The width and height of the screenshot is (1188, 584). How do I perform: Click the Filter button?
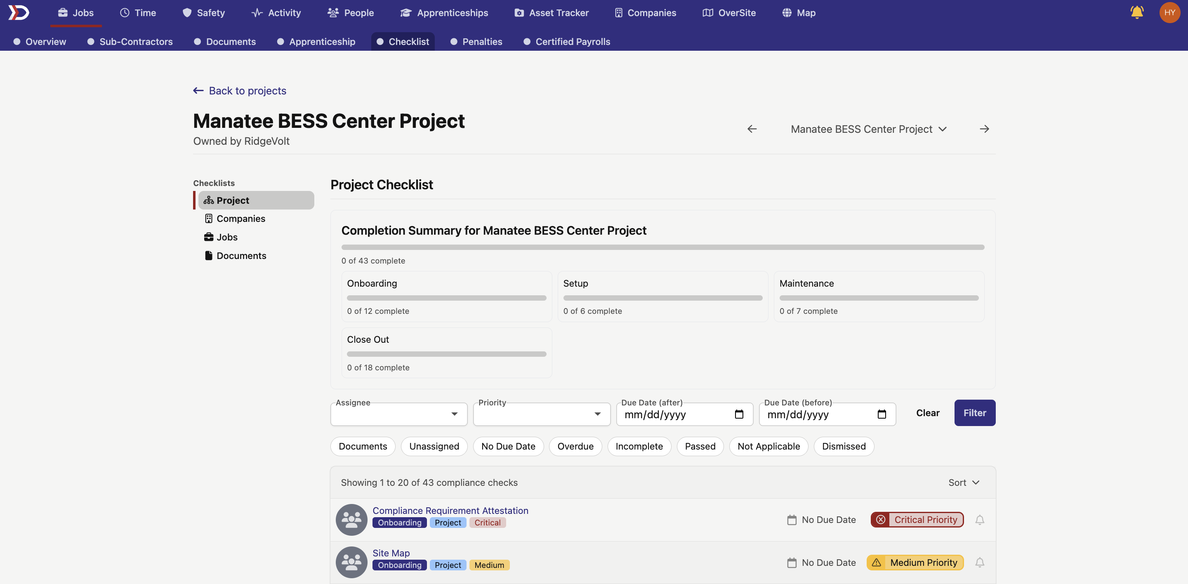pos(974,413)
